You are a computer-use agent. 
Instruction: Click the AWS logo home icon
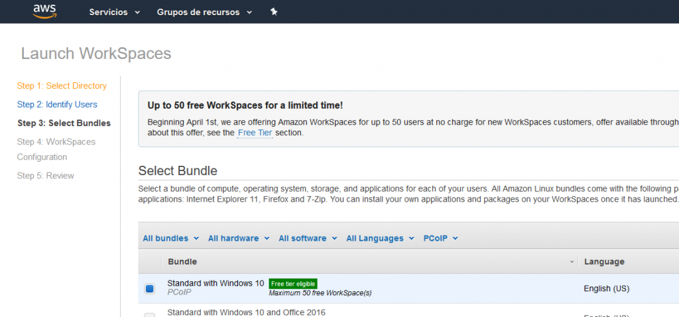(x=44, y=11)
